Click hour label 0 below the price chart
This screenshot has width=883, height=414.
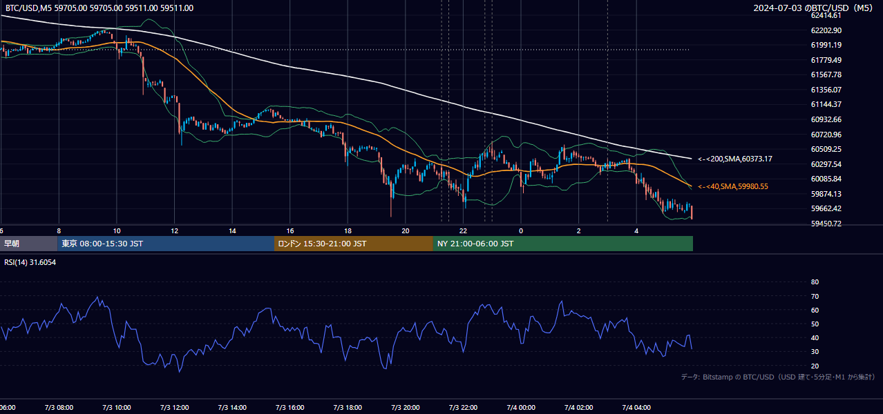[x=521, y=230]
